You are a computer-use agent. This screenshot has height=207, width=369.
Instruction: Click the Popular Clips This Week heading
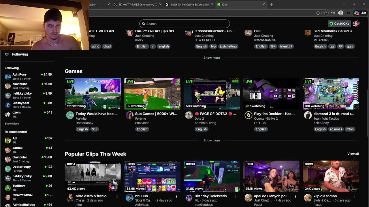coord(95,154)
